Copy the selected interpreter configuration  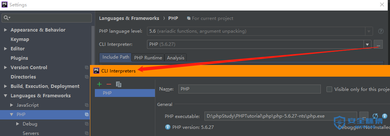119,84
